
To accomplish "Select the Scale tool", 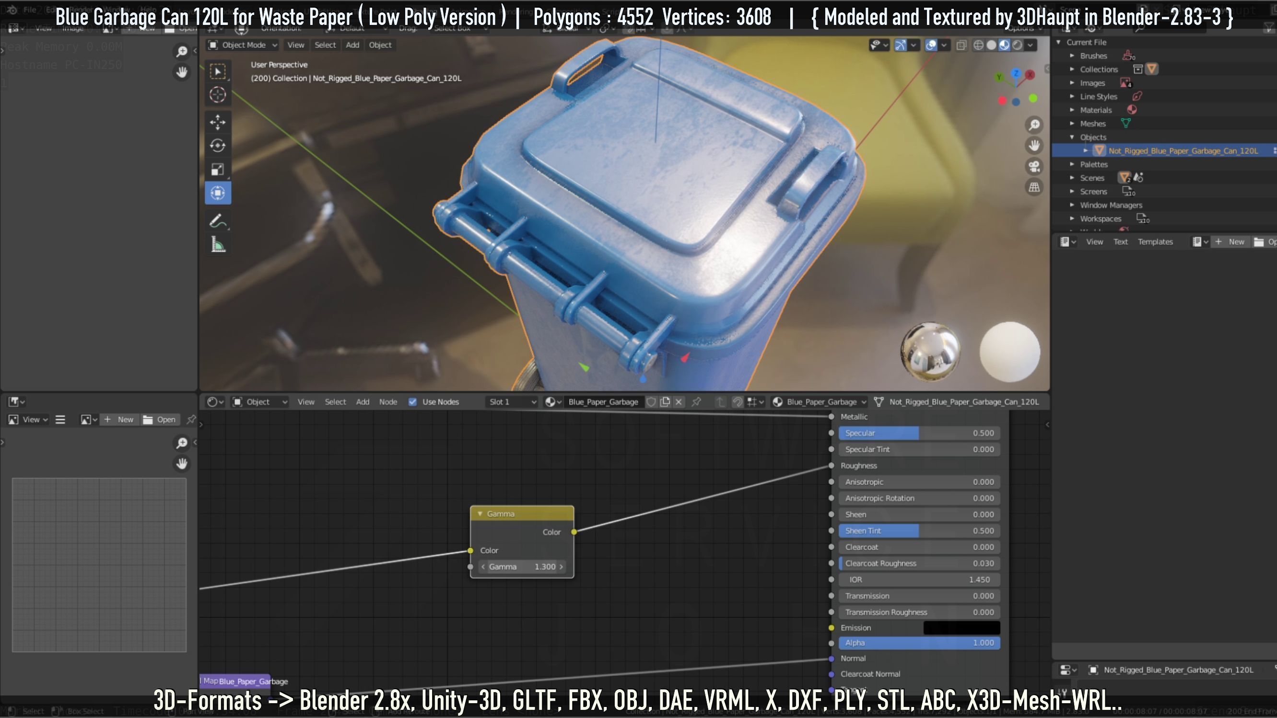I will (x=218, y=170).
